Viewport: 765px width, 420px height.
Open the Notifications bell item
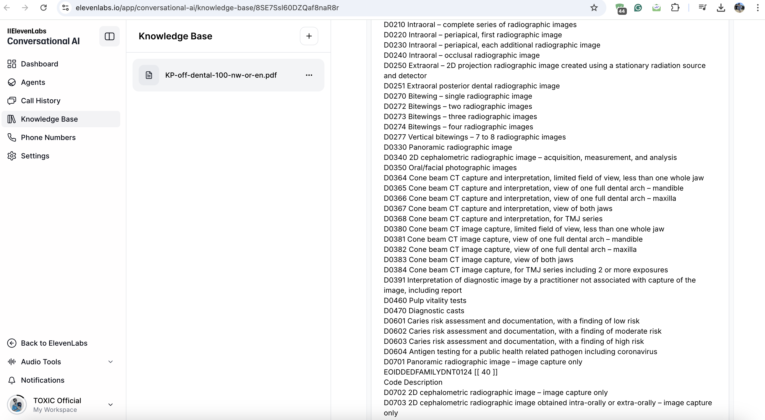tap(42, 380)
